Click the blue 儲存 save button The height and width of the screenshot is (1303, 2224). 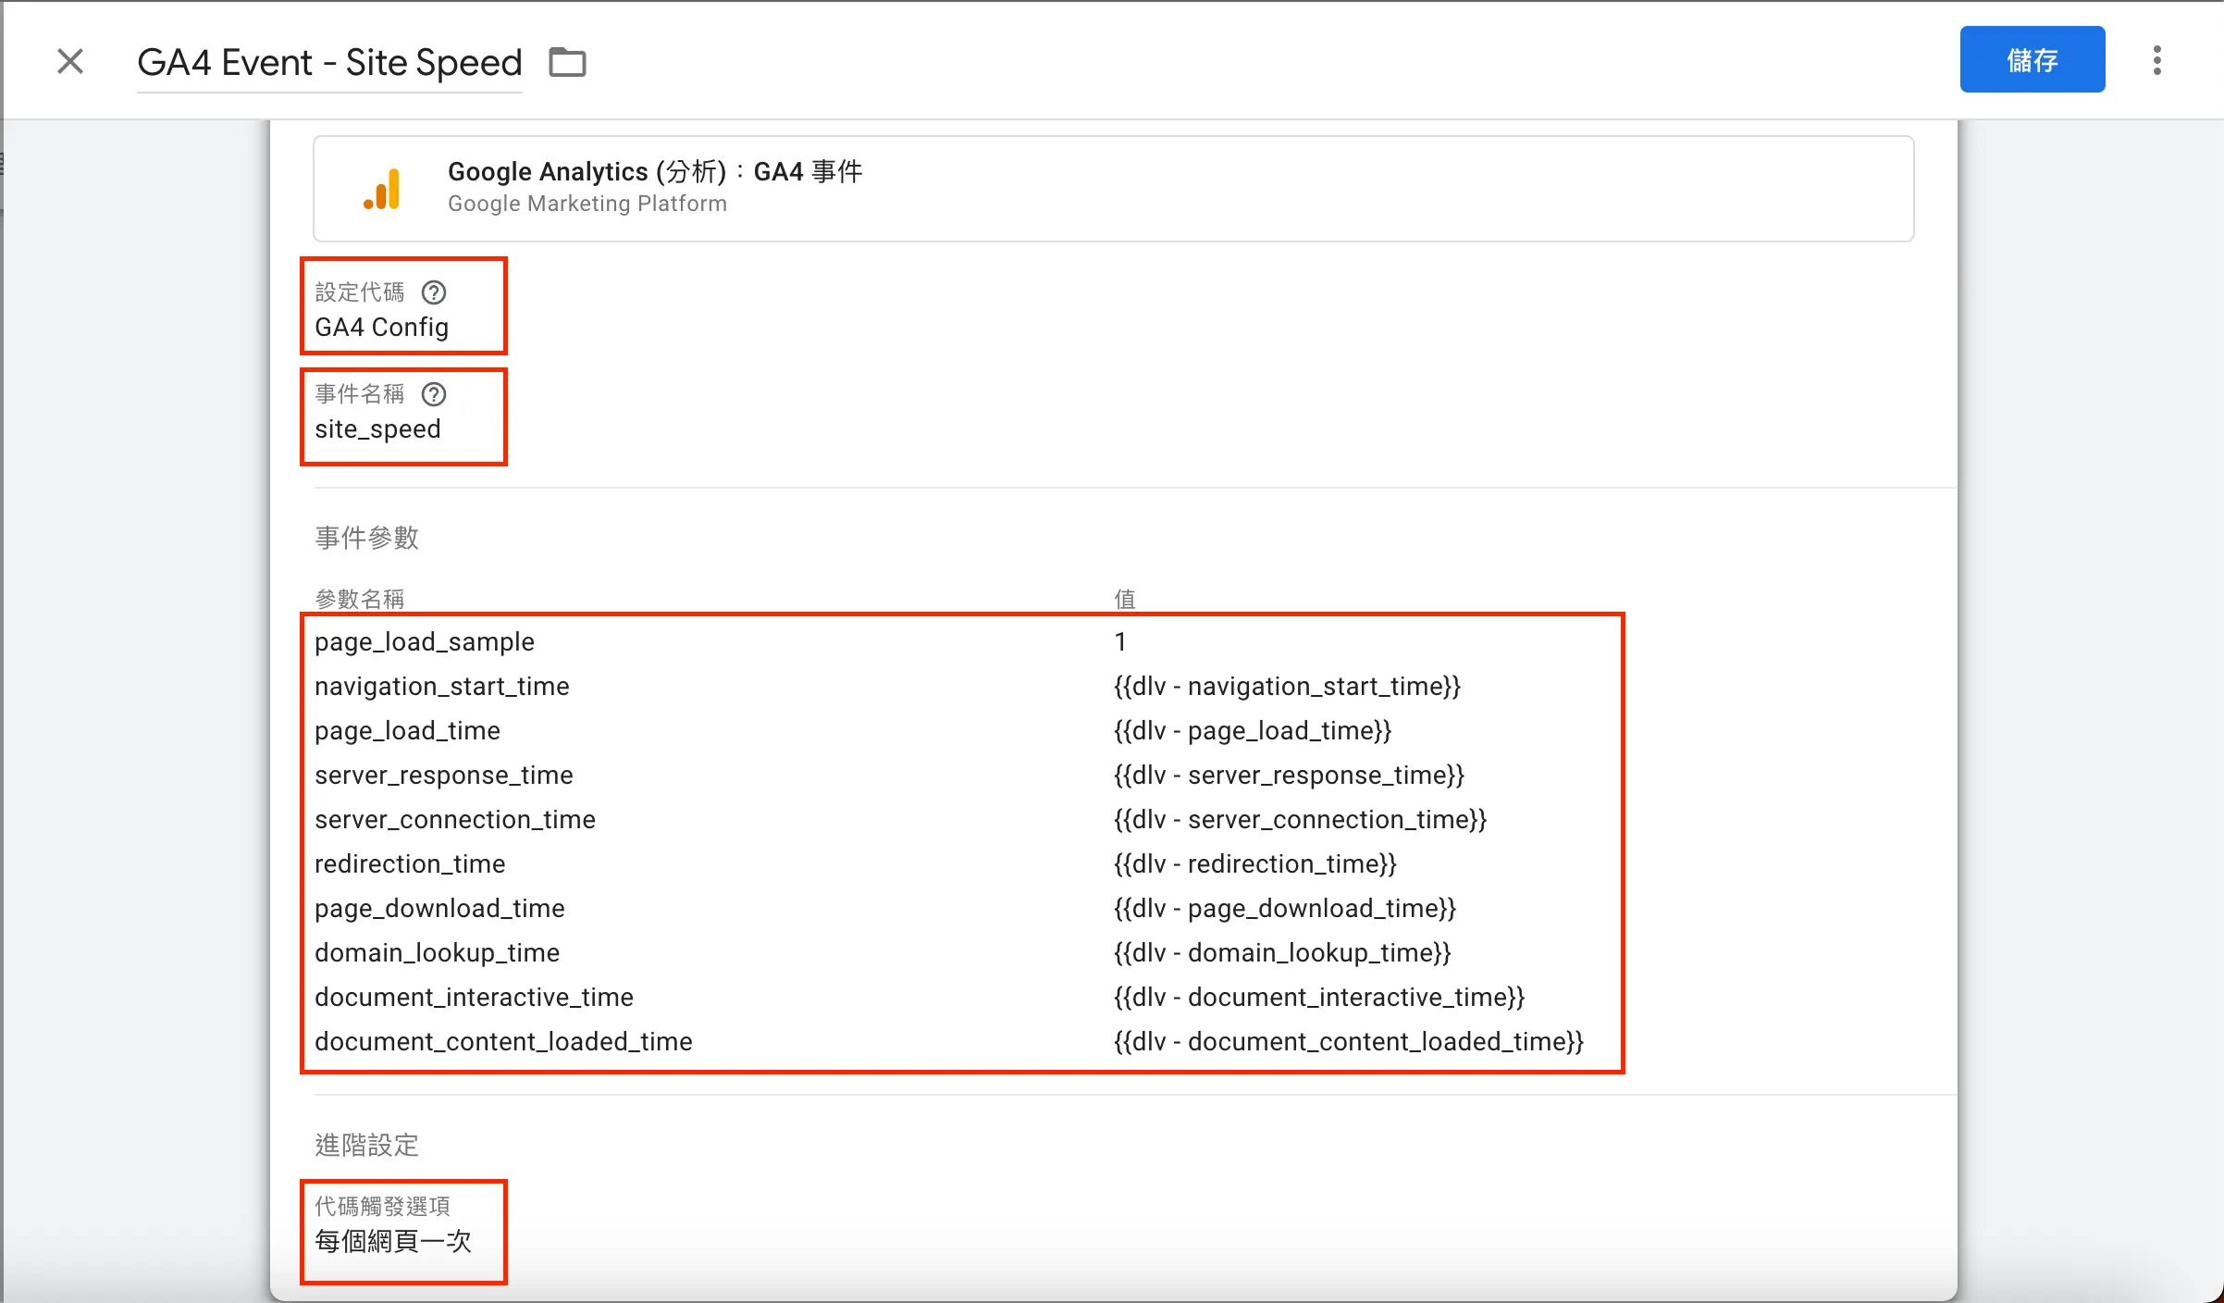[2032, 59]
